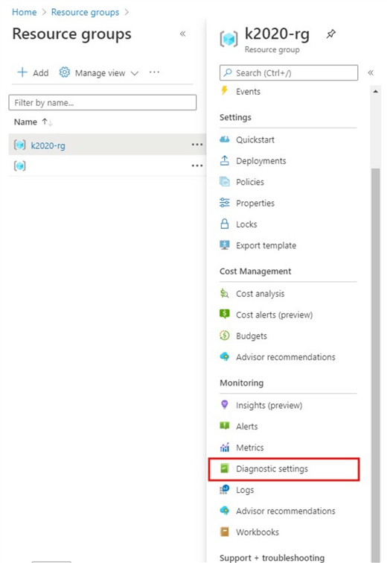Click the Cost analysis icon
This screenshot has width=387, height=563.
(224, 293)
